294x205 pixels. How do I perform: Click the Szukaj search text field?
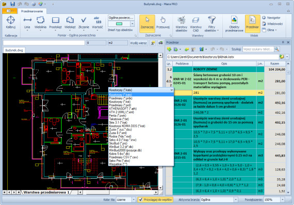(x=258, y=49)
